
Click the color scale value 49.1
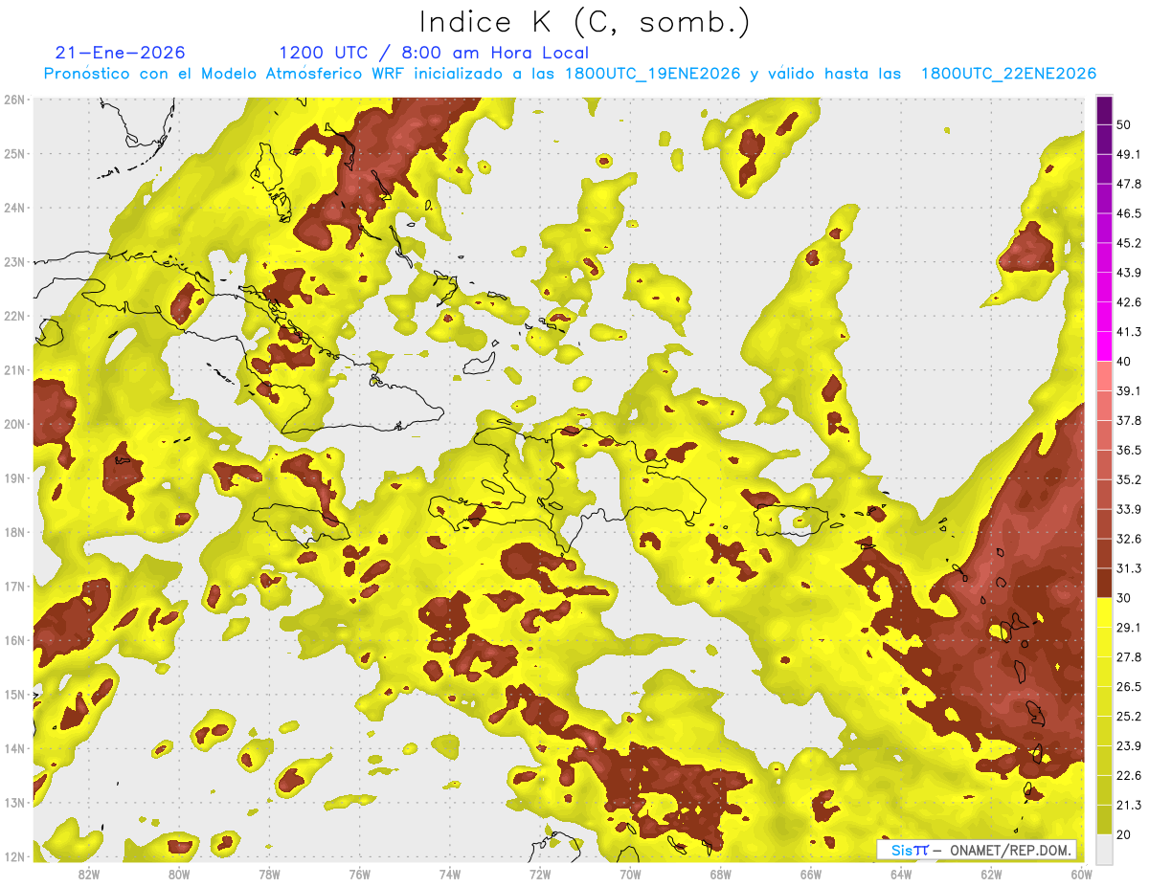1129,154
